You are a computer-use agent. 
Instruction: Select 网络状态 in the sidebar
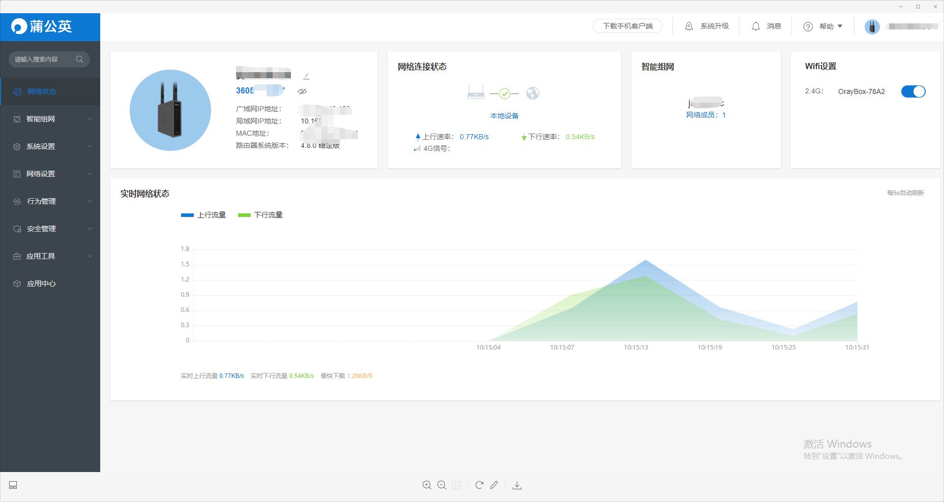(x=42, y=91)
